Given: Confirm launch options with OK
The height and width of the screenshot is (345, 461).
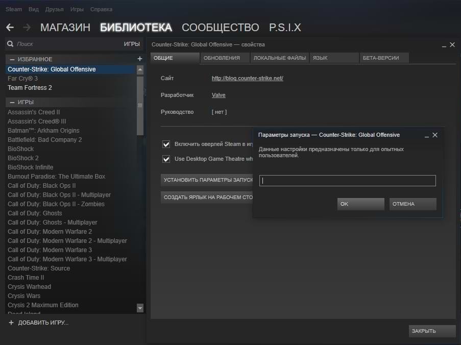Looking at the screenshot, I should (x=361, y=204).
